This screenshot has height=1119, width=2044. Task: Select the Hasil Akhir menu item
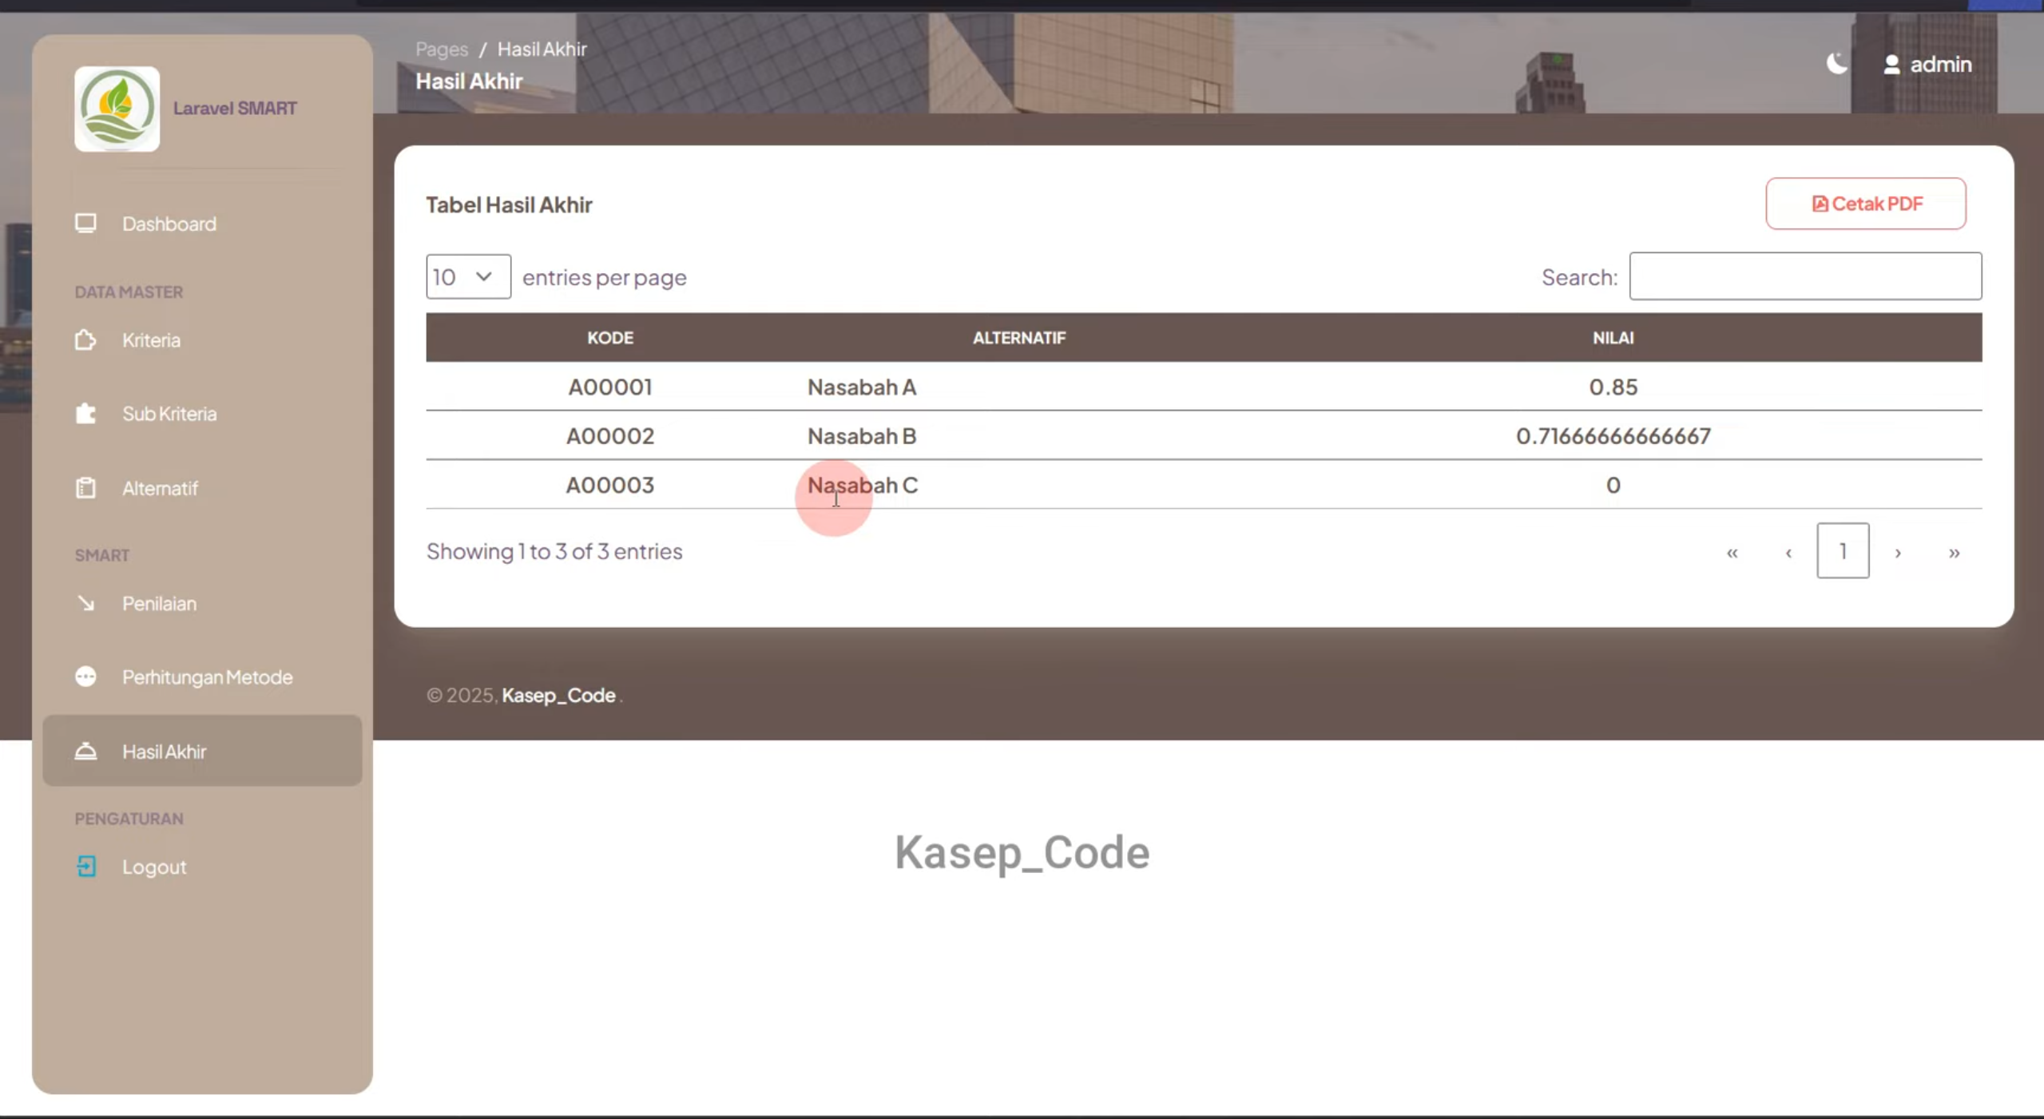(202, 751)
